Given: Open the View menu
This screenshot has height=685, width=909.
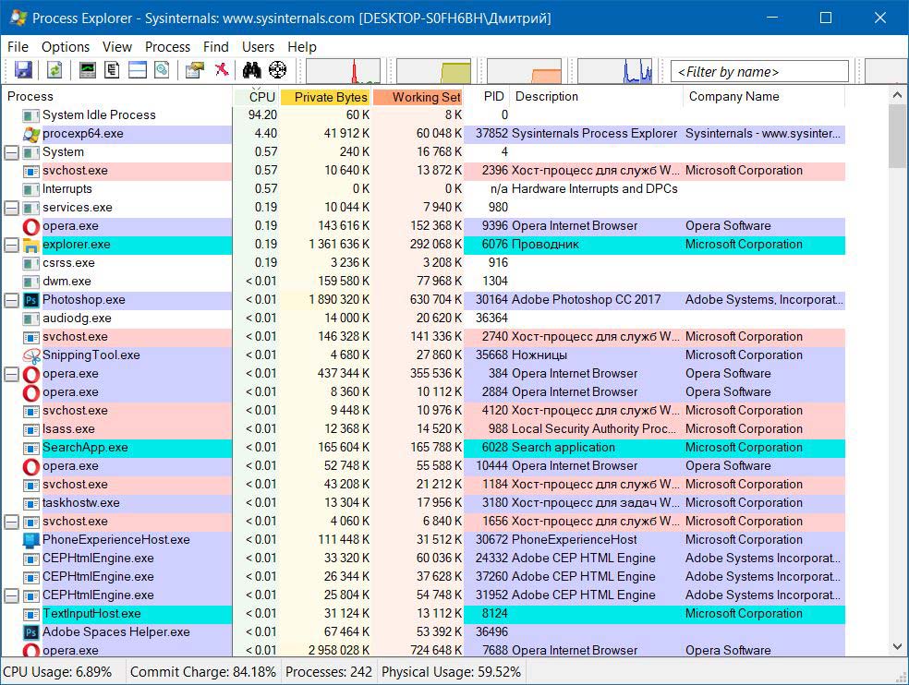Looking at the screenshot, I should (x=117, y=47).
